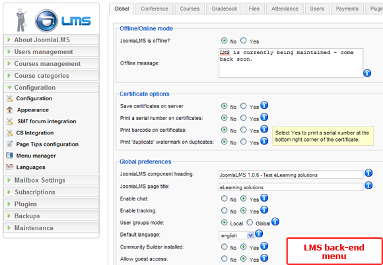Switch to the Files tab
Image resolution: width=383 pixels, height=265 pixels.
pos(254,9)
